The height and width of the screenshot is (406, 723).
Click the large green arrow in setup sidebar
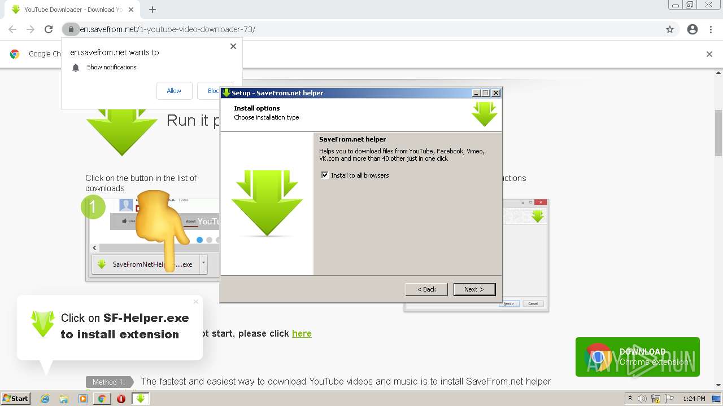267,202
